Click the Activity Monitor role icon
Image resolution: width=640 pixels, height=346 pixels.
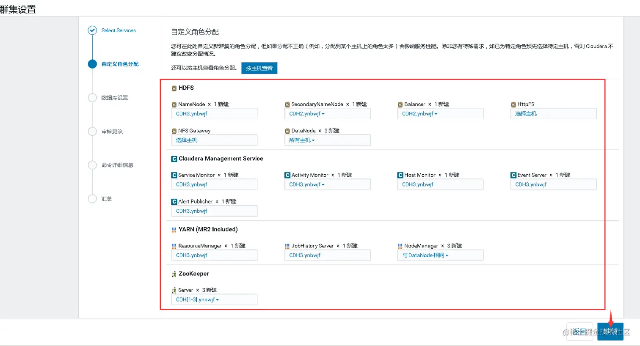(287, 175)
